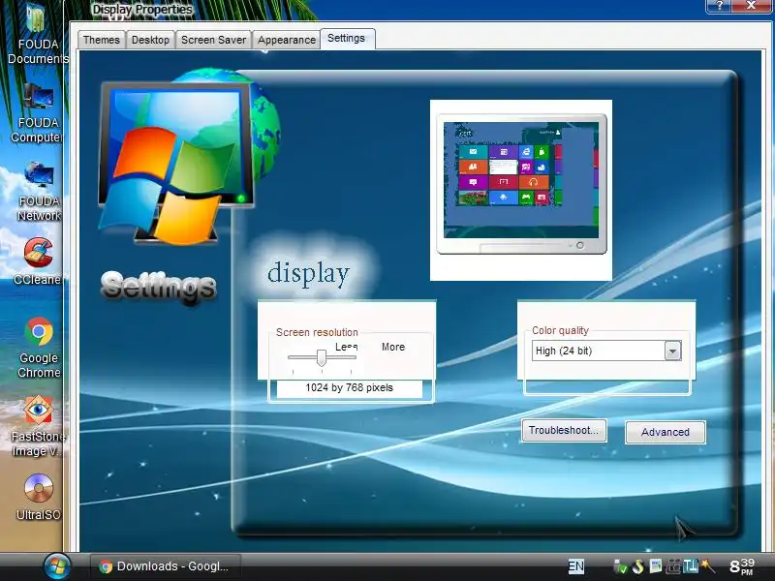Click the taskbar clock showing 8:39 PM
Screen dimensions: 775x581
[x=742, y=566]
